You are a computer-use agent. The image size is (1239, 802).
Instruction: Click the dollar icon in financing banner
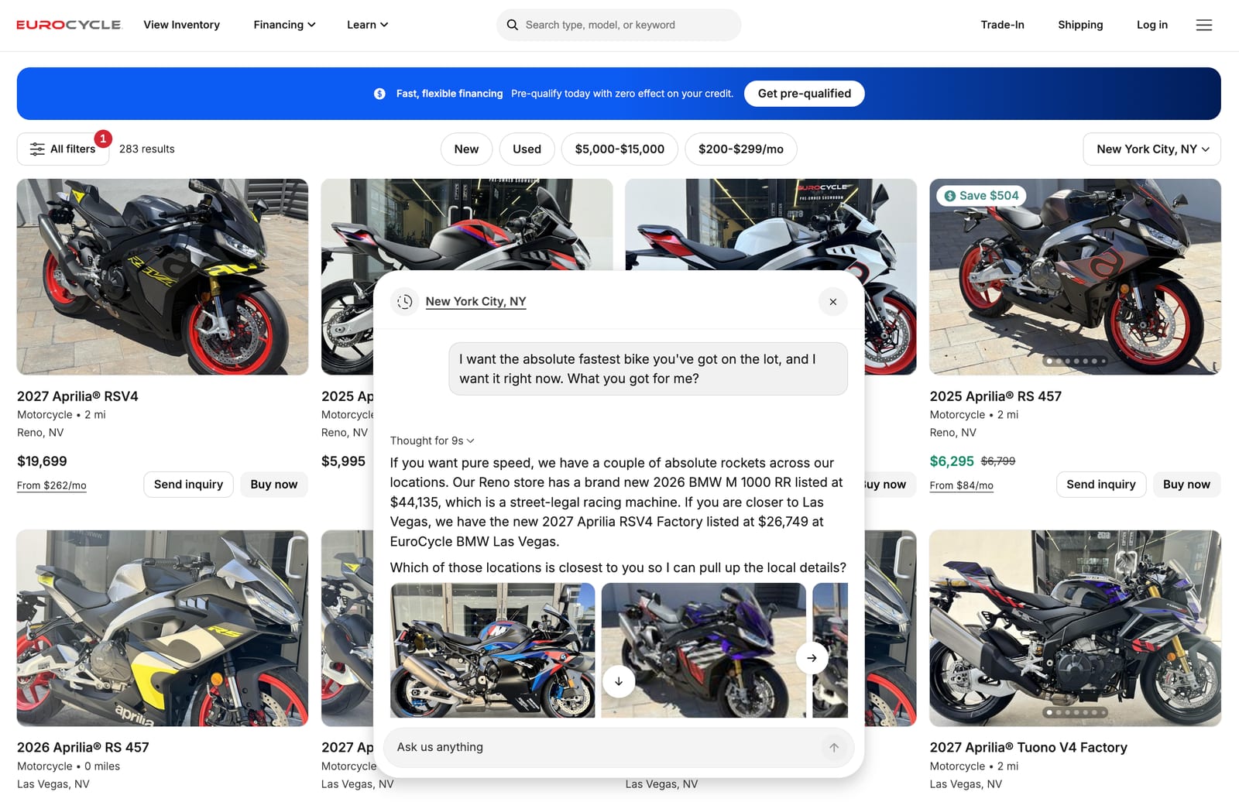(x=379, y=94)
